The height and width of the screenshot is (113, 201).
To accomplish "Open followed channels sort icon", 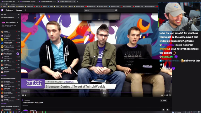I will [19, 18].
